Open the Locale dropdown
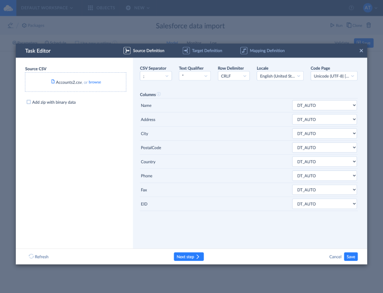This screenshot has width=383, height=293. pos(280,76)
